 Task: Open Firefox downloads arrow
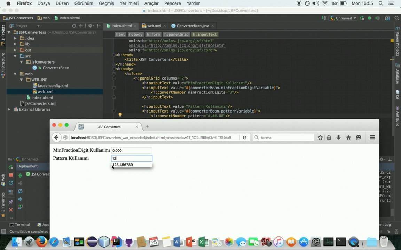pyautogui.click(x=338, y=137)
